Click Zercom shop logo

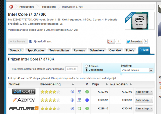[24, 92]
